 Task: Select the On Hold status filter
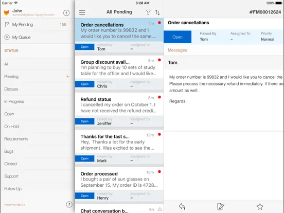tap(38, 127)
